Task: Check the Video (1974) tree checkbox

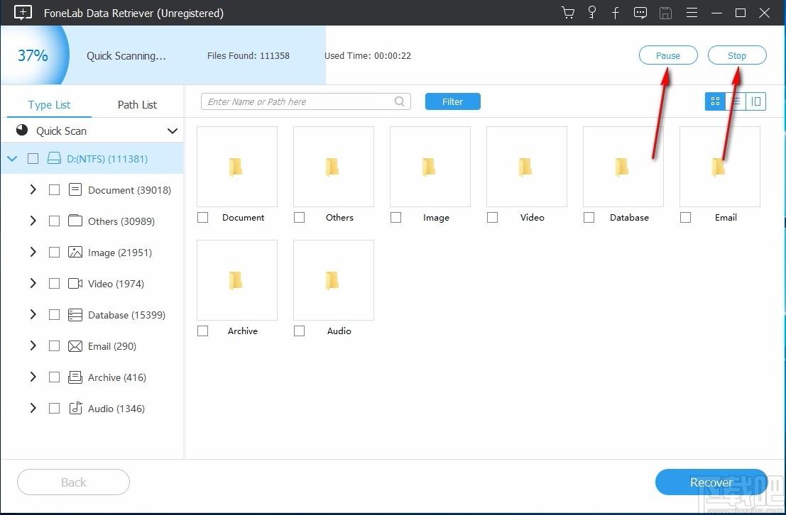Action: 54,284
